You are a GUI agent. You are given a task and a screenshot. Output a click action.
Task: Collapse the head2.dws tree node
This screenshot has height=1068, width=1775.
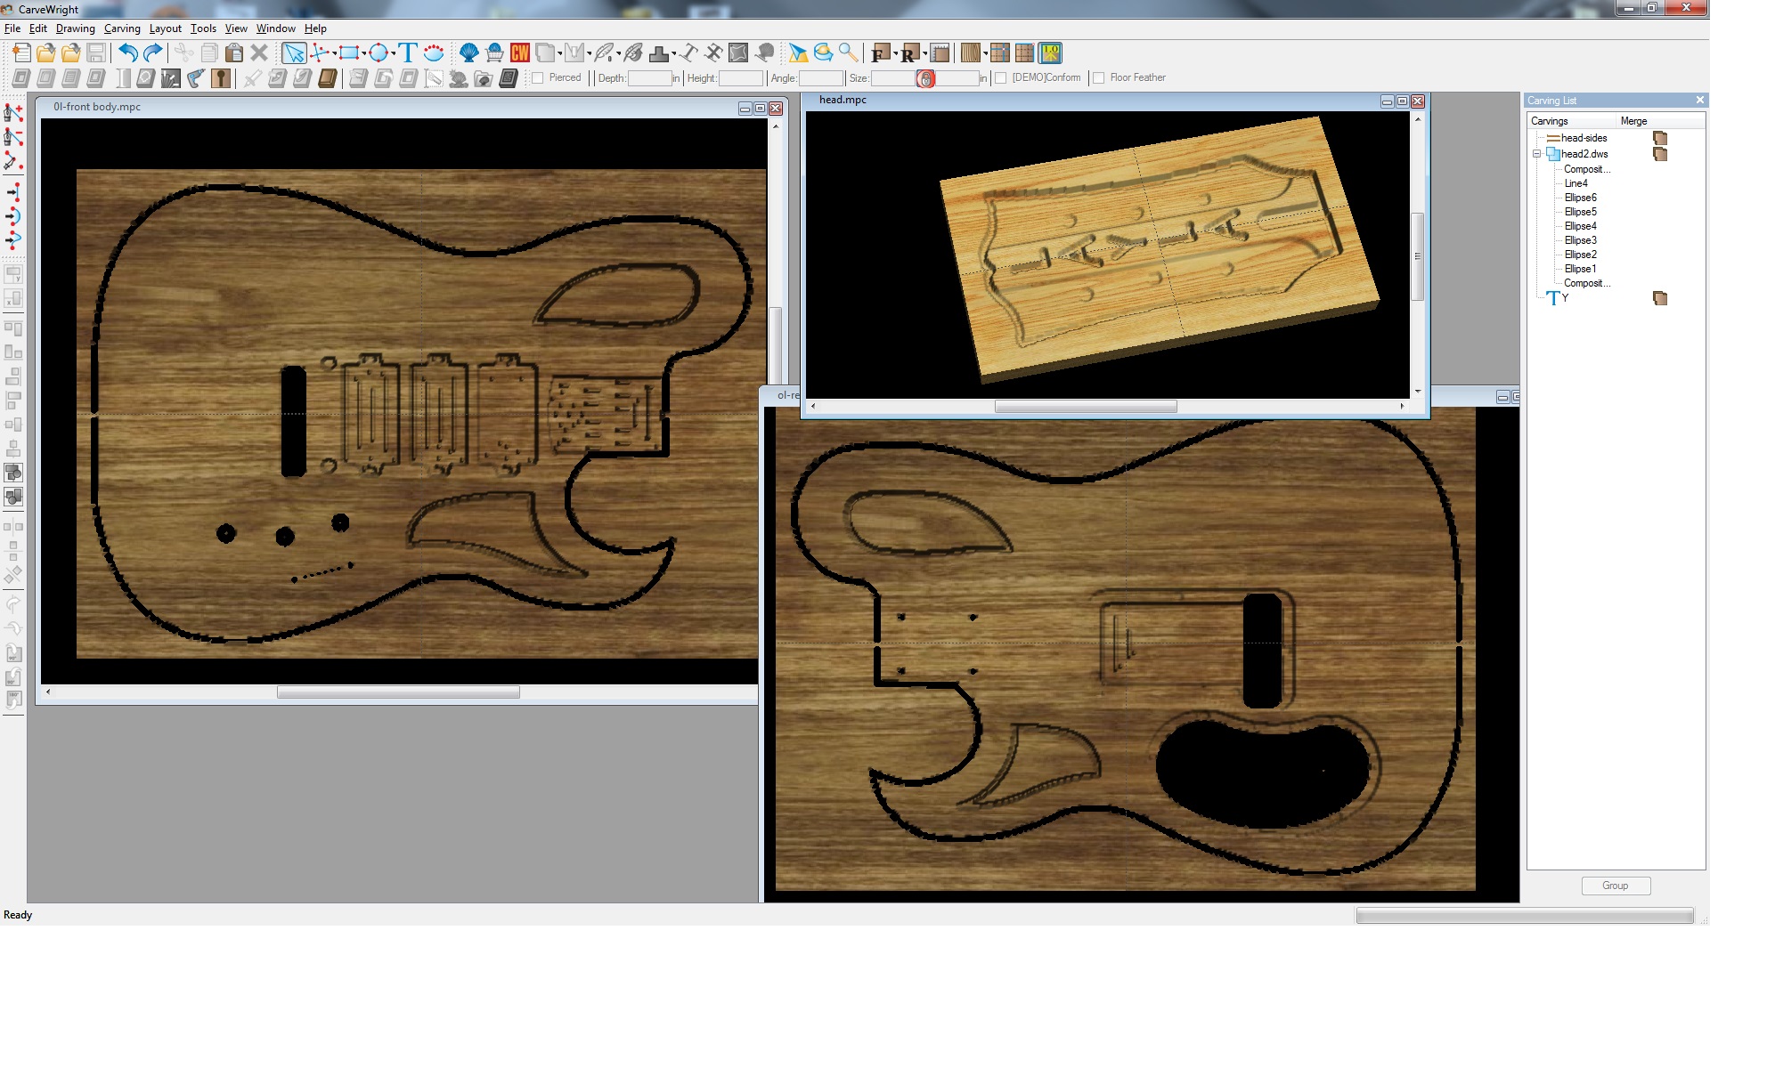1536,154
